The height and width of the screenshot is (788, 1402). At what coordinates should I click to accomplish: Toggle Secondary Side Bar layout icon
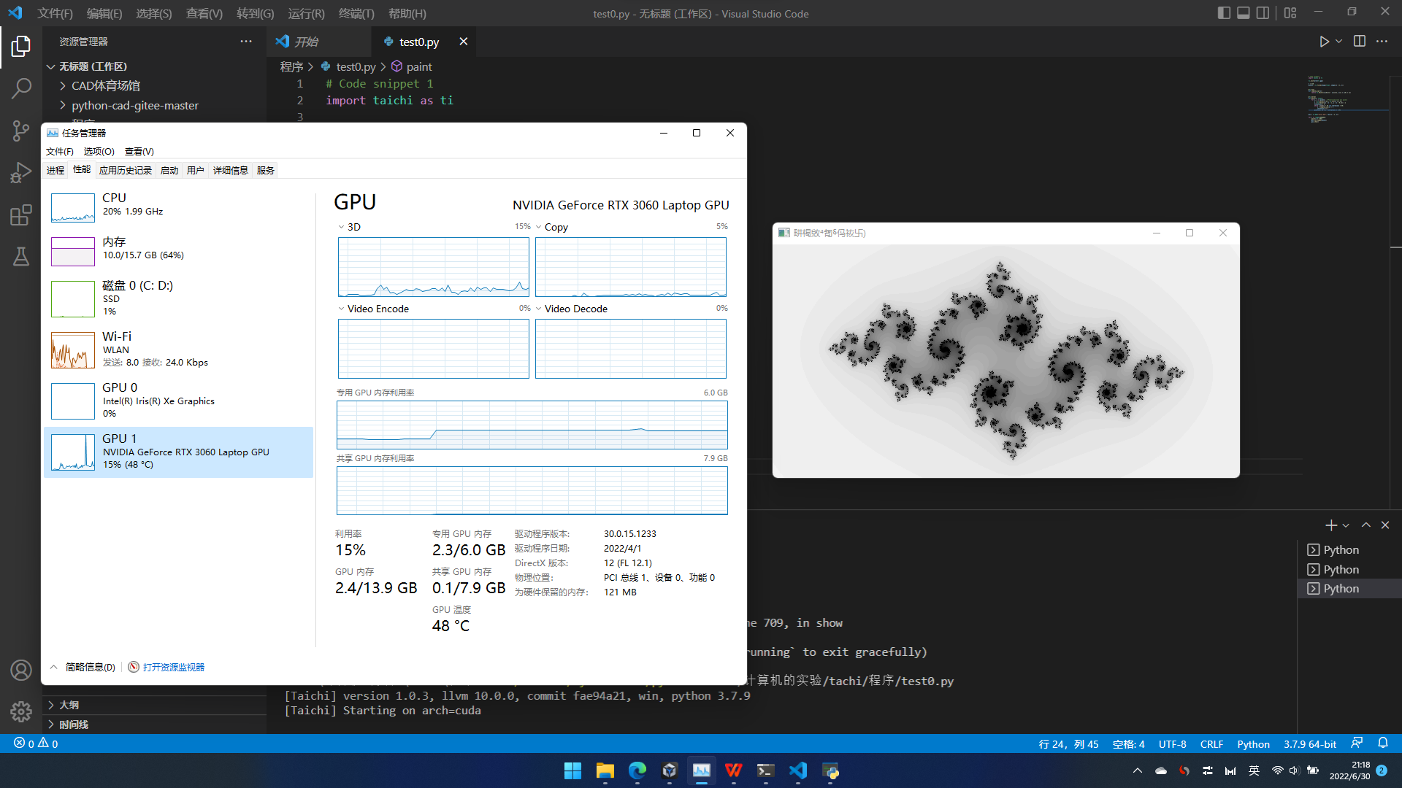(x=1263, y=13)
